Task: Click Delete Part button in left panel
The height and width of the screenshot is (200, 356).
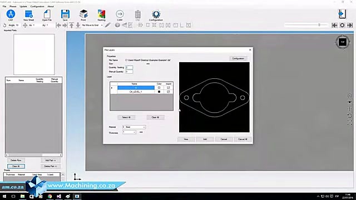Action: coord(51,166)
